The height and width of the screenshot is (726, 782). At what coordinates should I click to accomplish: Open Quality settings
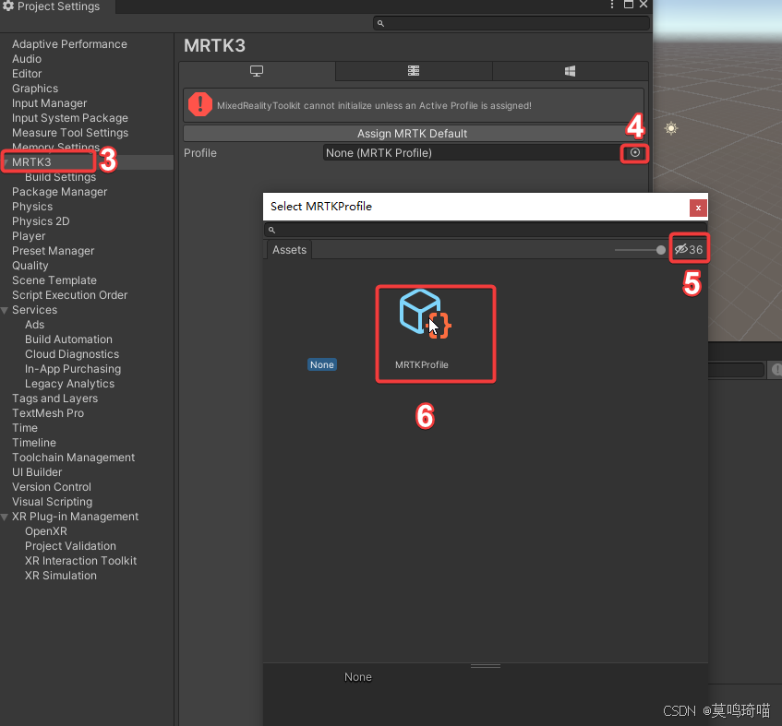tap(30, 266)
